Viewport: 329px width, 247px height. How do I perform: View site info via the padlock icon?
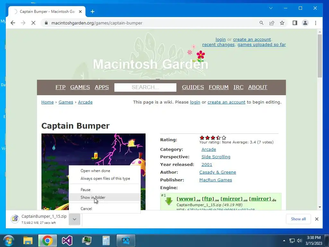click(46, 23)
